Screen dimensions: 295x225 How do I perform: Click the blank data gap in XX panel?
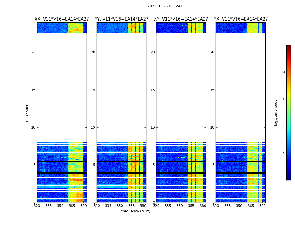click(x=62, y=87)
